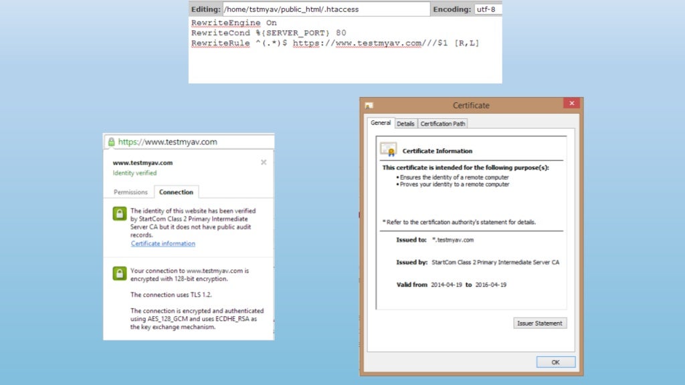Image resolution: width=685 pixels, height=385 pixels.
Task: Click the Certificate window title bar icon
Action: (369, 105)
